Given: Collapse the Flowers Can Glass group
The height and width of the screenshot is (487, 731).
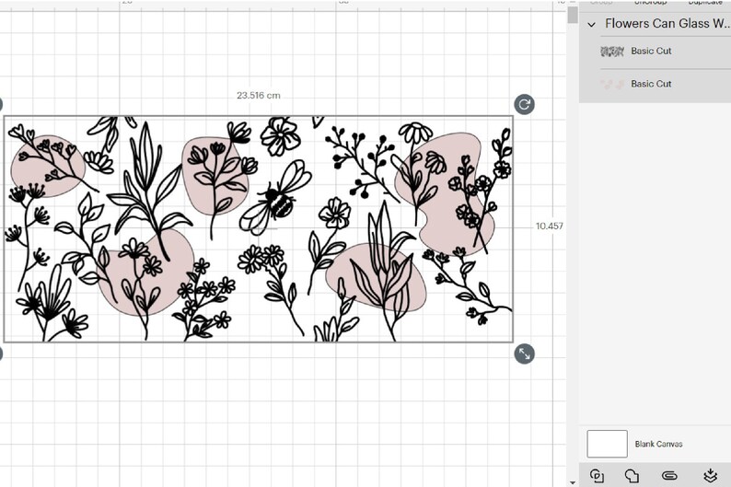Looking at the screenshot, I should [592, 24].
